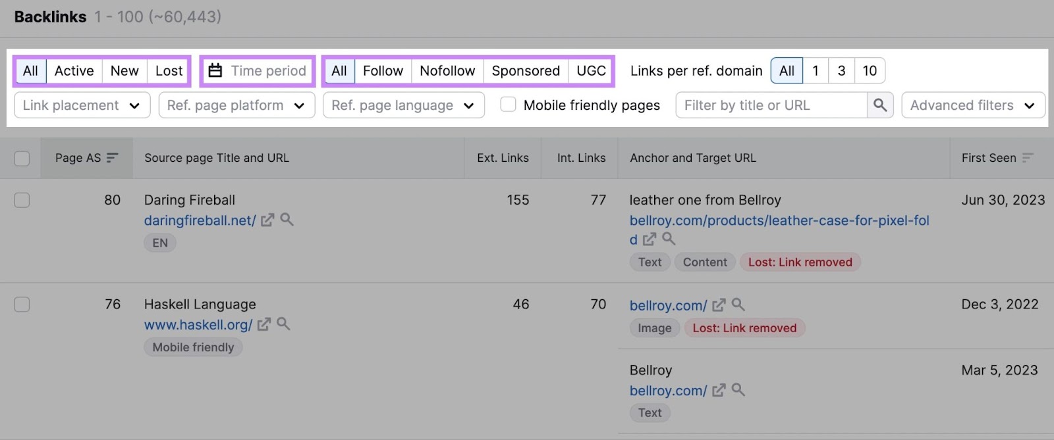
Task: Click the magnifier icon beside www.haskell.org
Action: click(283, 324)
